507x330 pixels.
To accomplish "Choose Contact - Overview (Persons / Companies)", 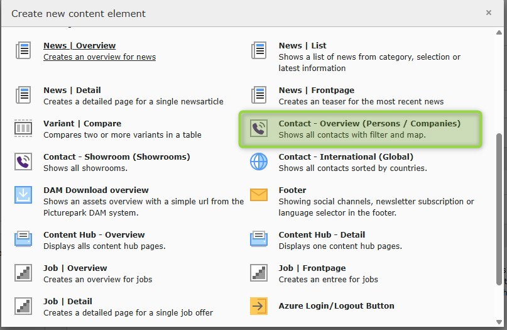I will 369,124.
